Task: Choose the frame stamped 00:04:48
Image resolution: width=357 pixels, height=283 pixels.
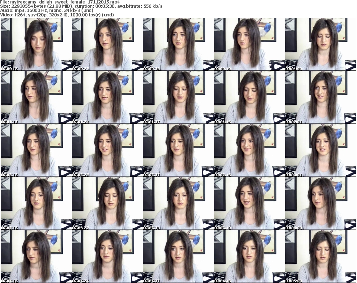Action: (250, 256)
